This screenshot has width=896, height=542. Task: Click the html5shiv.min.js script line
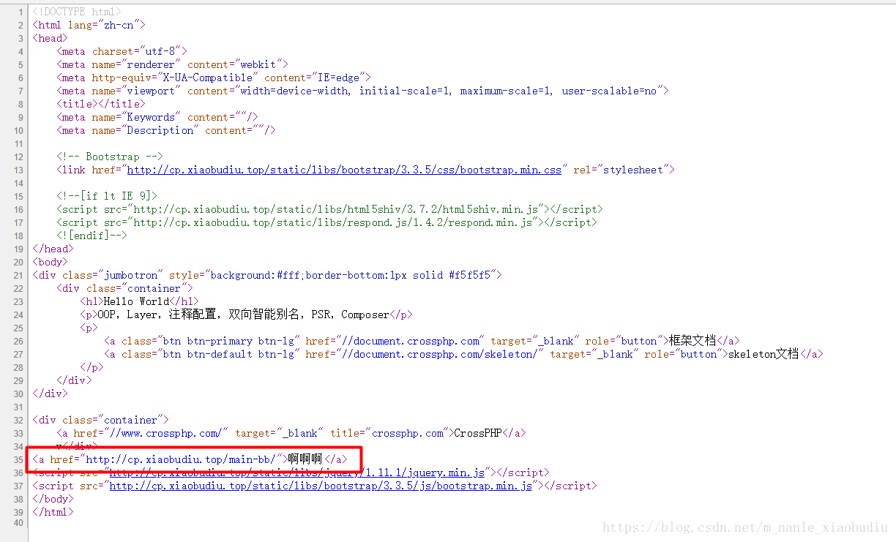[329, 209]
